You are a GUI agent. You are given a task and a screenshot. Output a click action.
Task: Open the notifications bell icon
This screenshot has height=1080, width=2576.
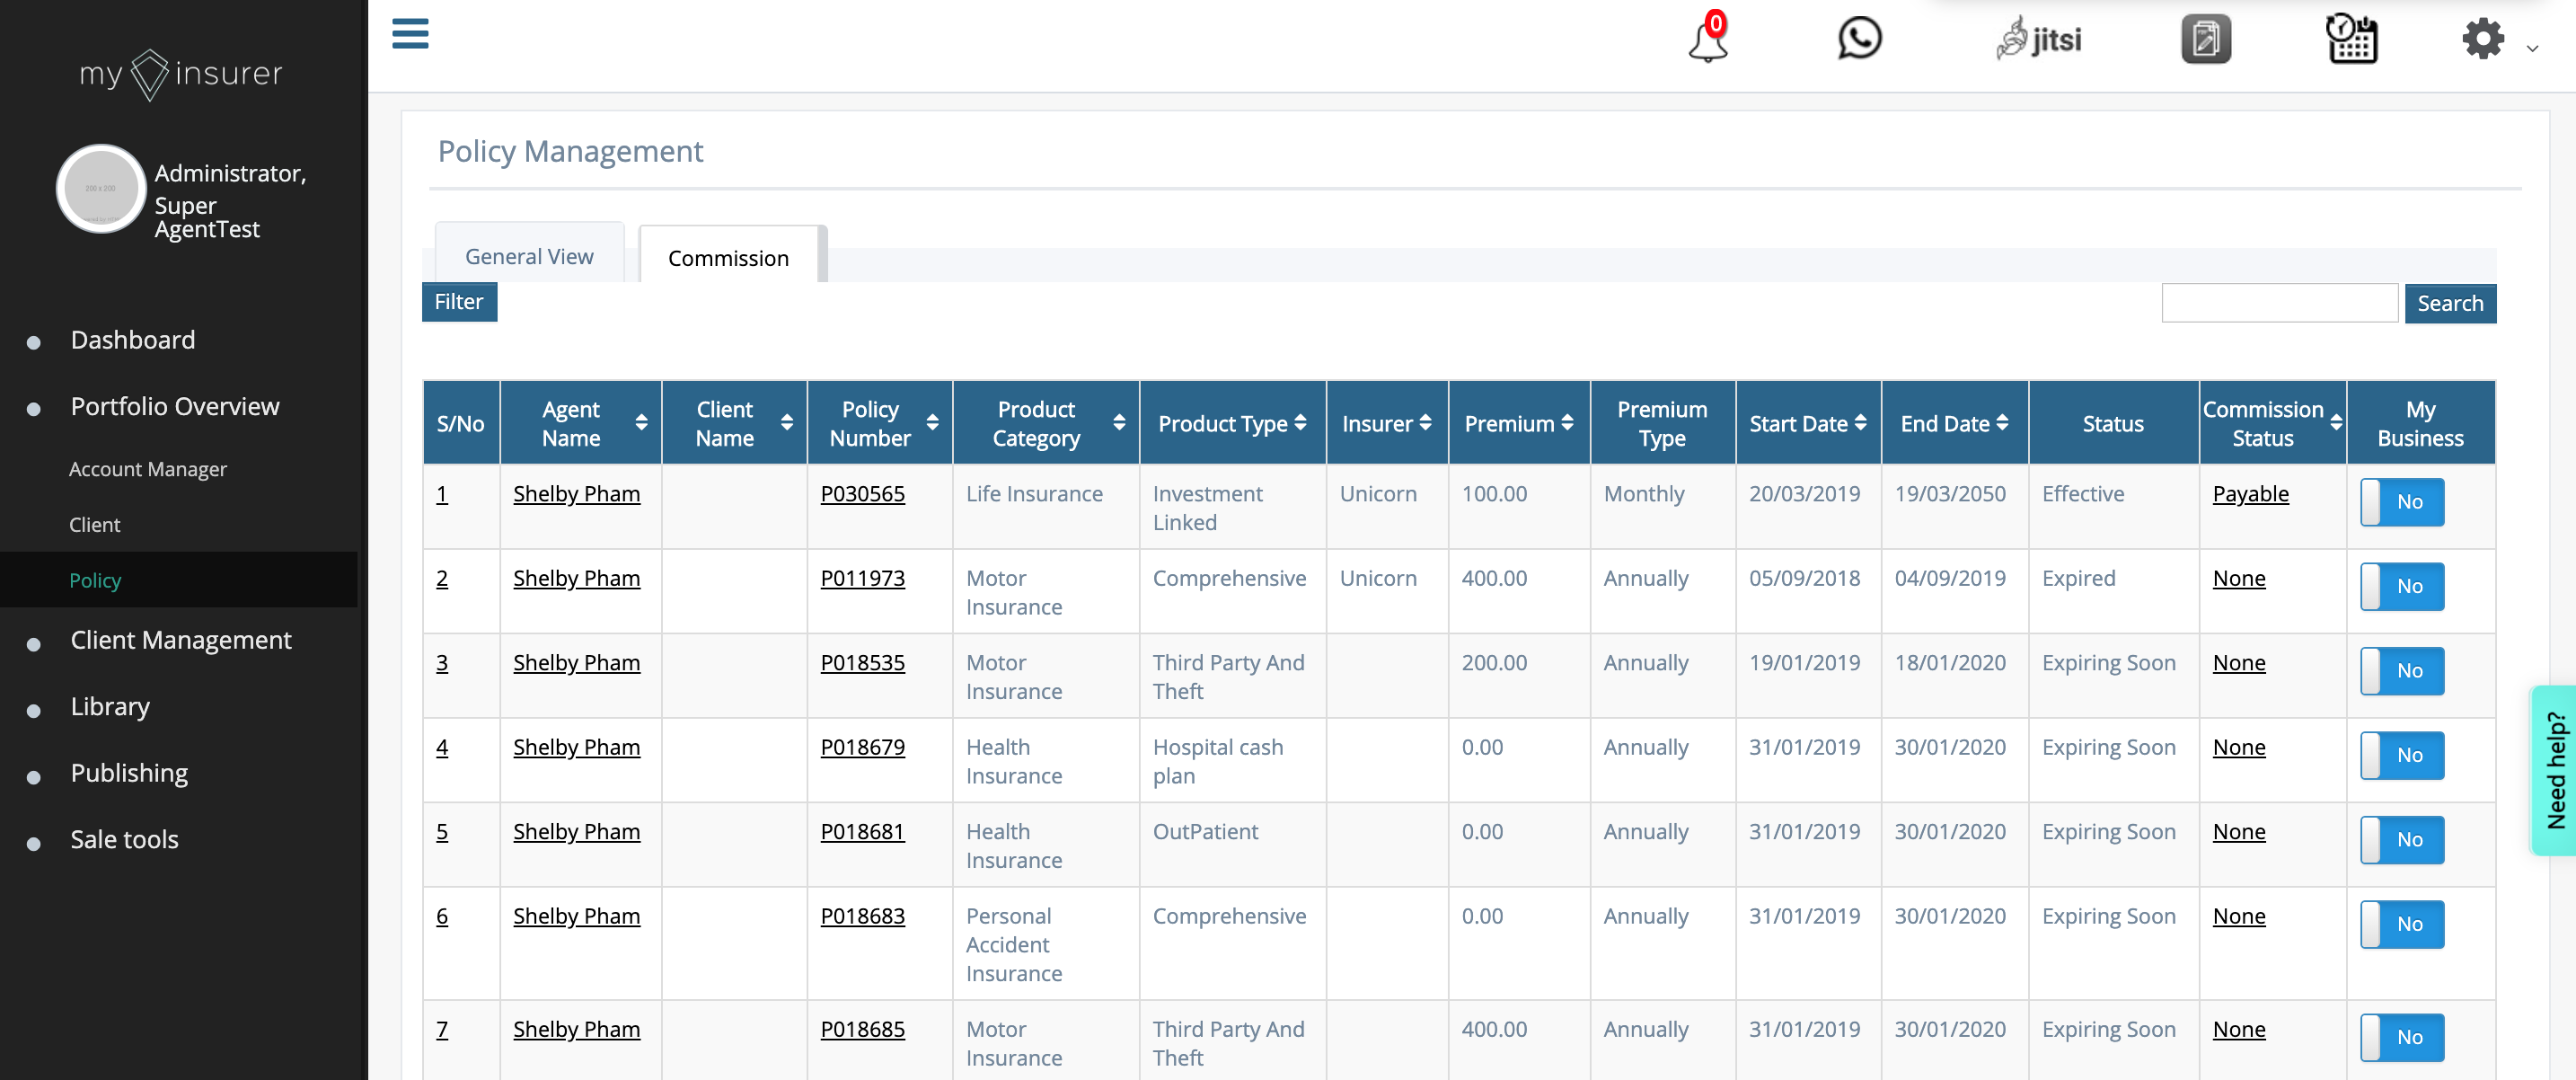click(1707, 40)
